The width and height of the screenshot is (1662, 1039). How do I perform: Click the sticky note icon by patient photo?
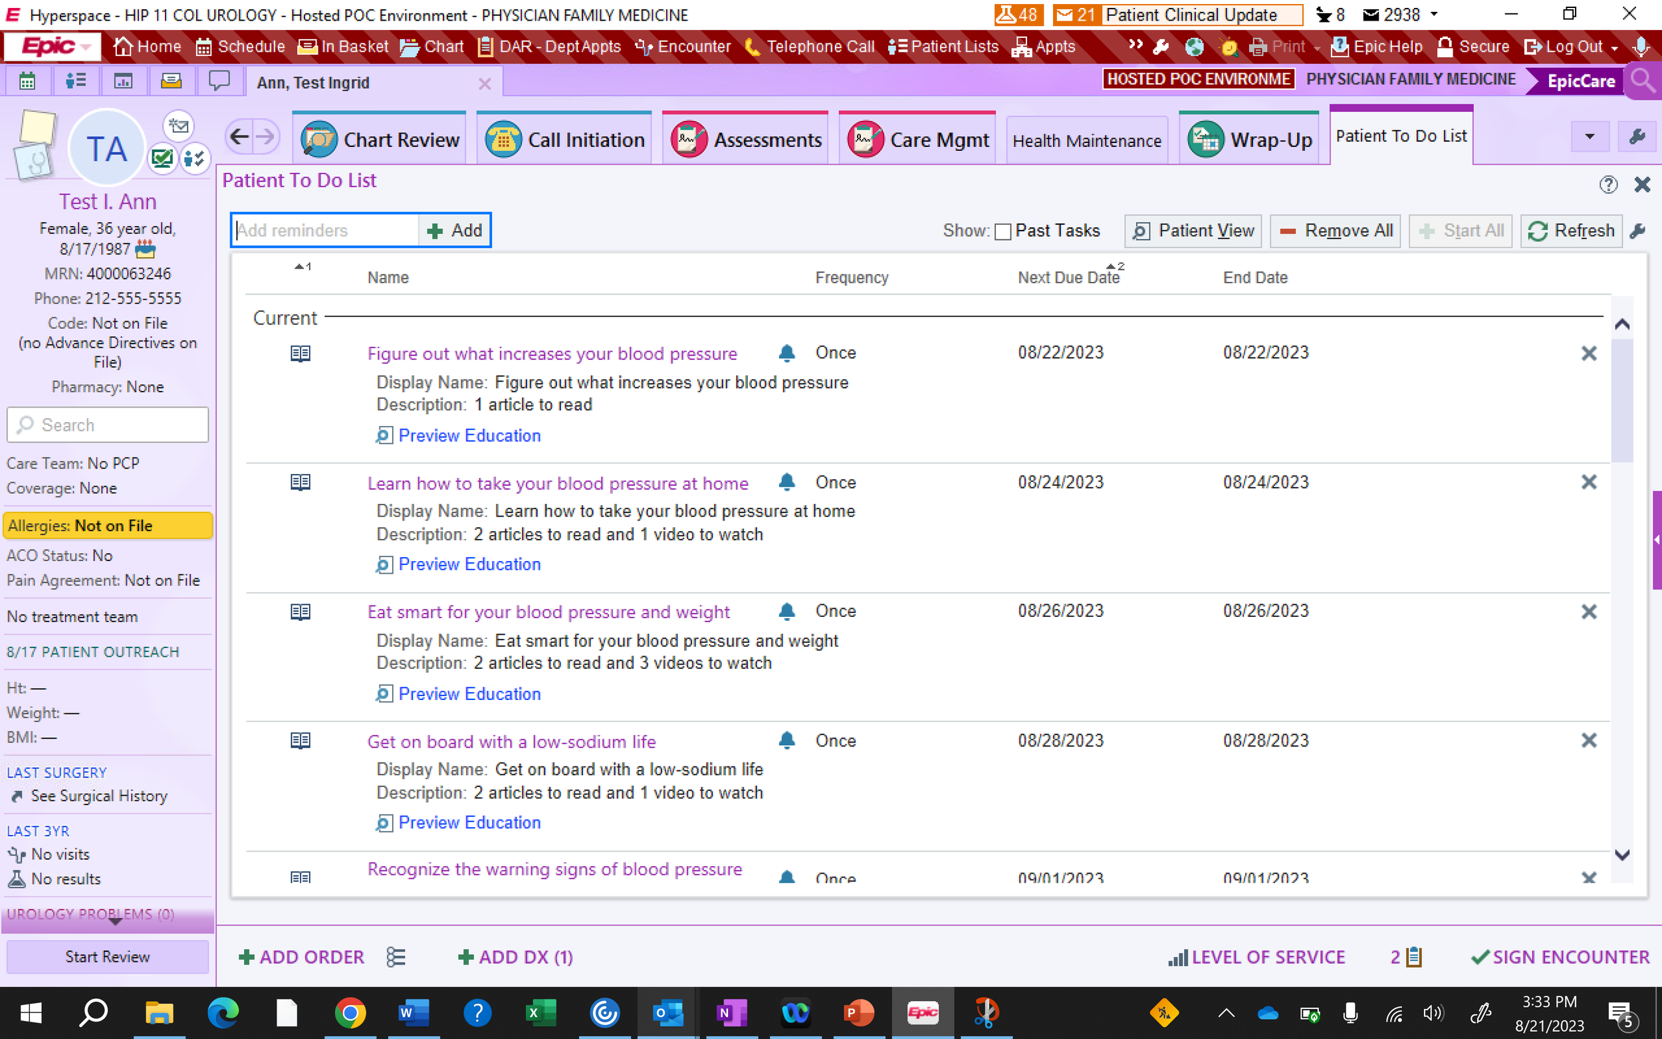38,128
